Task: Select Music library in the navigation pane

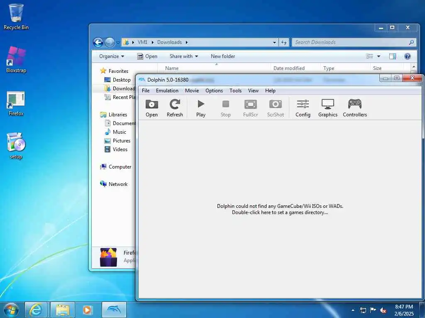Action: [x=115, y=132]
